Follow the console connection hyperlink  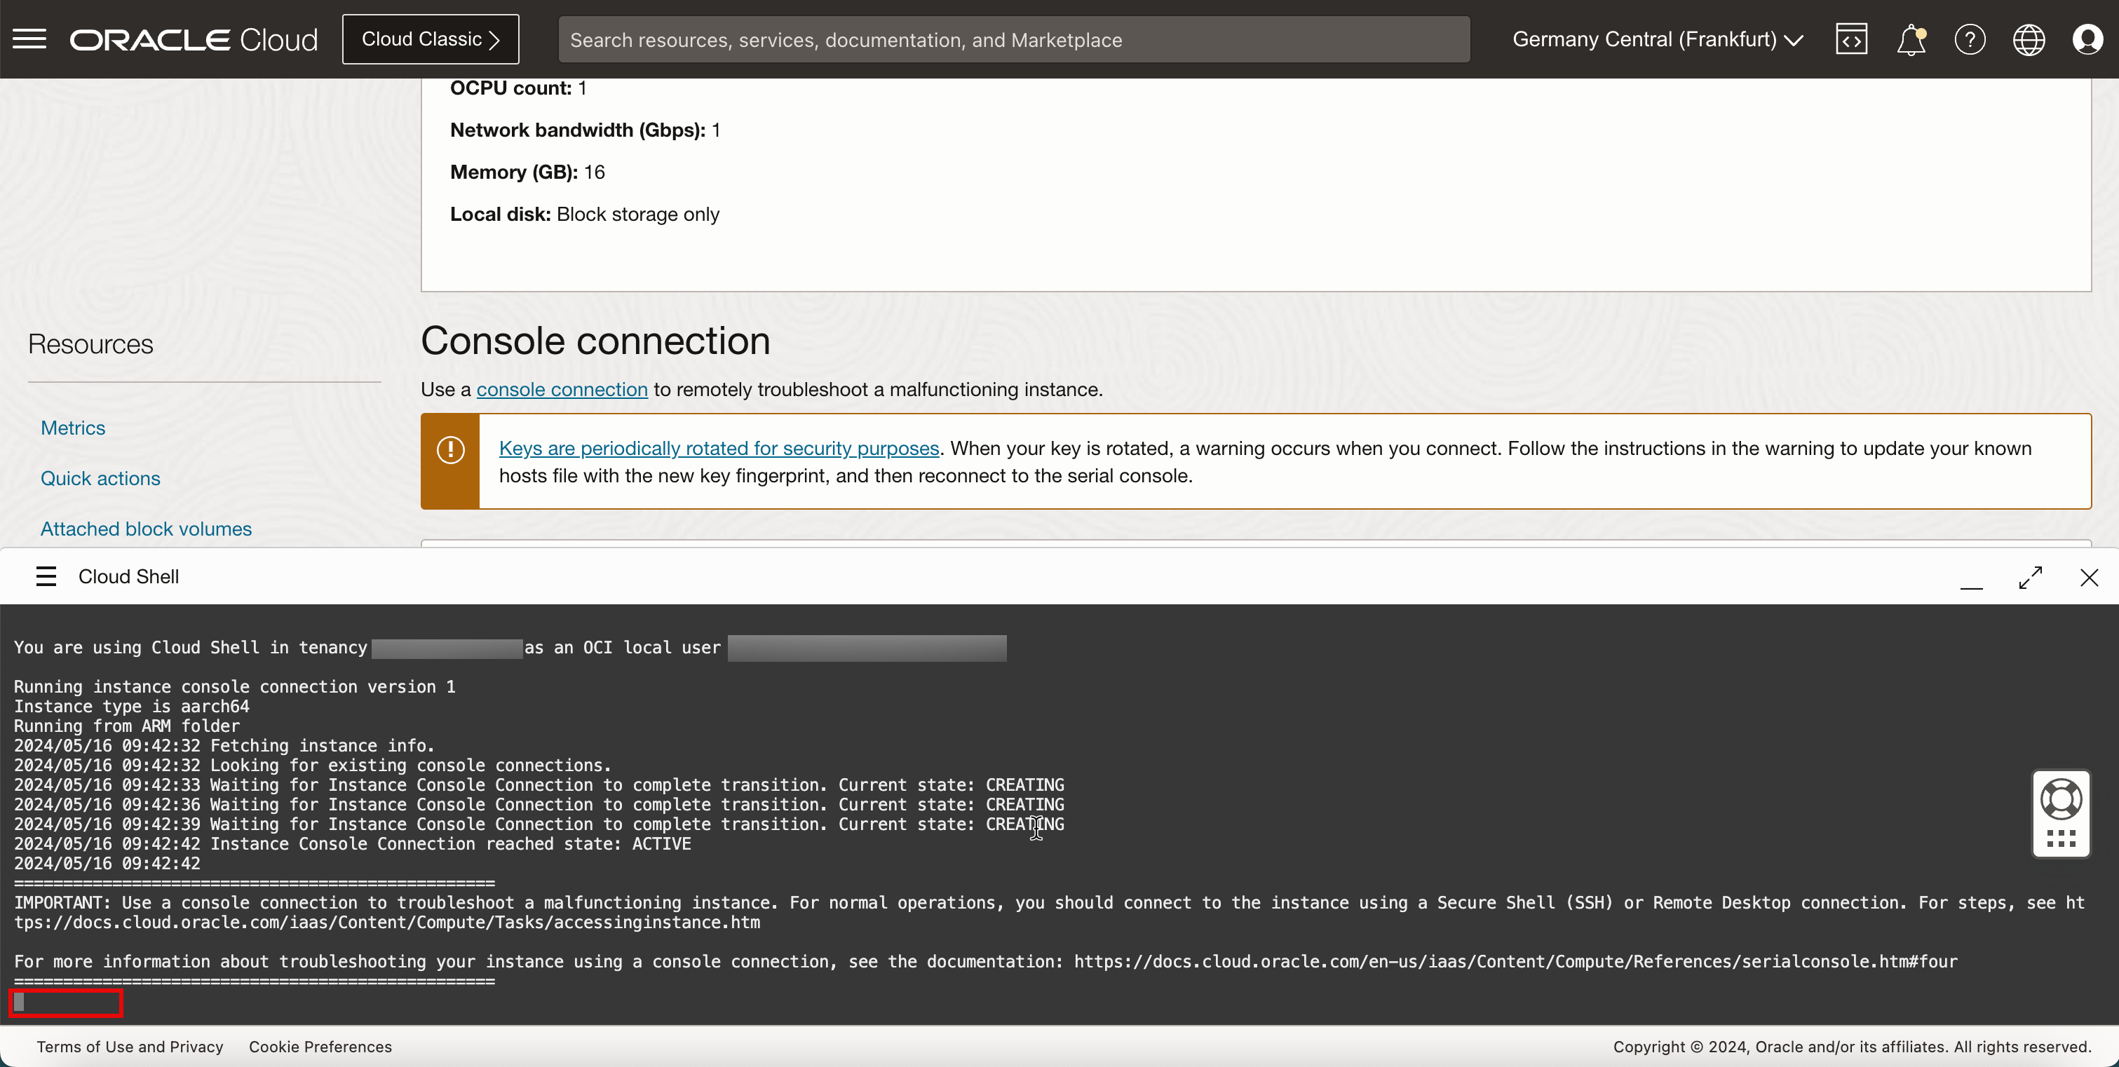pos(562,389)
